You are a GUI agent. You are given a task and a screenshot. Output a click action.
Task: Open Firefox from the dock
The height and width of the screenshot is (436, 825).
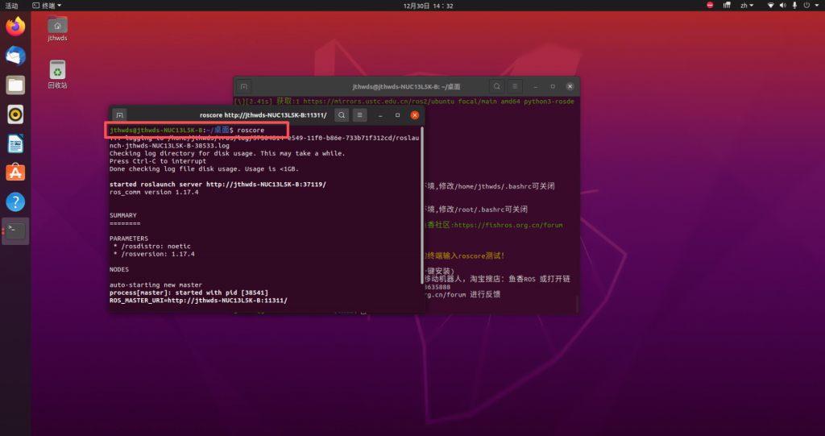(x=15, y=27)
